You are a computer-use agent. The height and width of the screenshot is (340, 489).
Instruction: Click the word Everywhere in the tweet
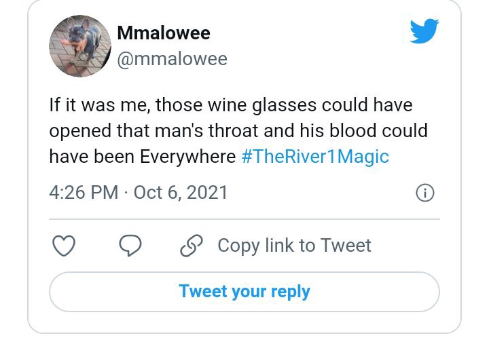point(187,157)
